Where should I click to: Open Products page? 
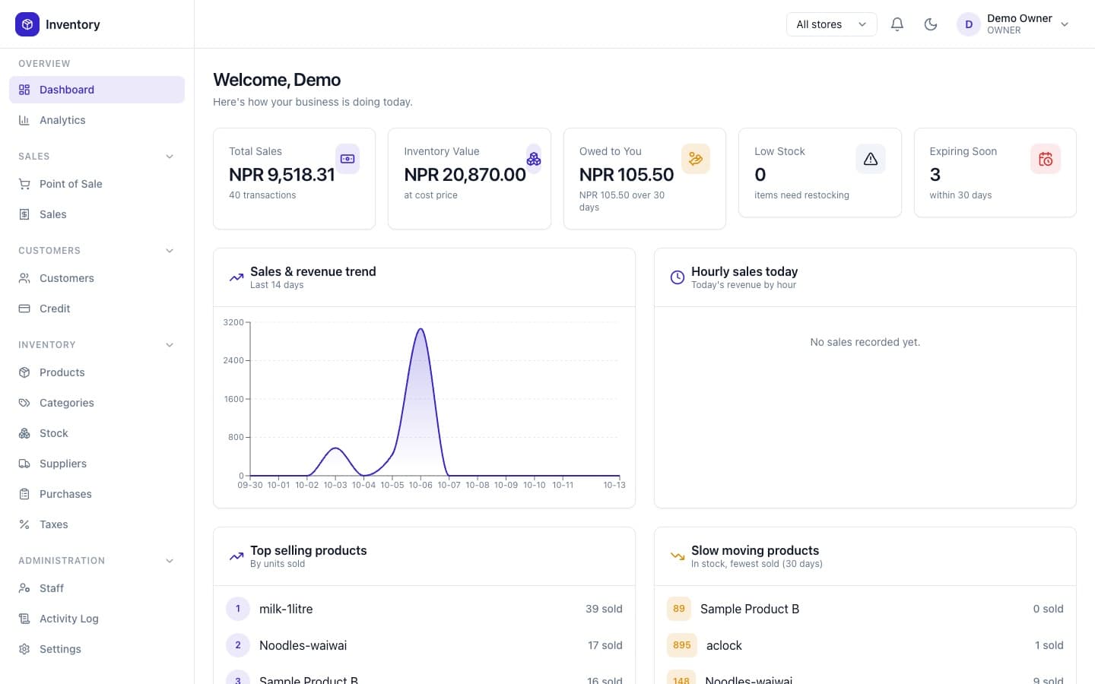(x=97, y=372)
